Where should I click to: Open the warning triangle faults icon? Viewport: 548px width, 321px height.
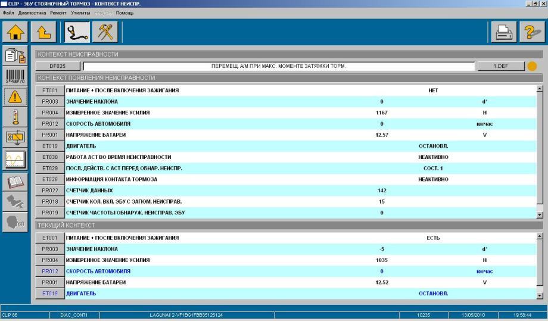pos(14,96)
